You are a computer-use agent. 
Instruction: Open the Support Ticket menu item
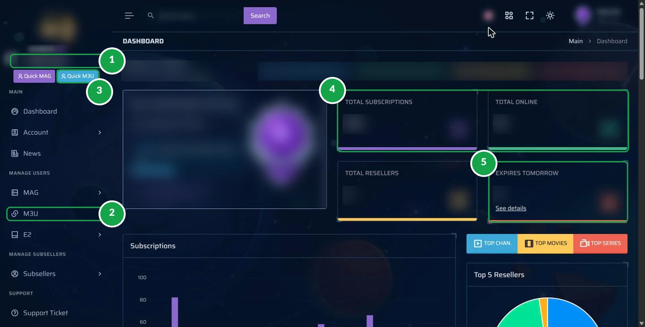[x=56, y=313]
